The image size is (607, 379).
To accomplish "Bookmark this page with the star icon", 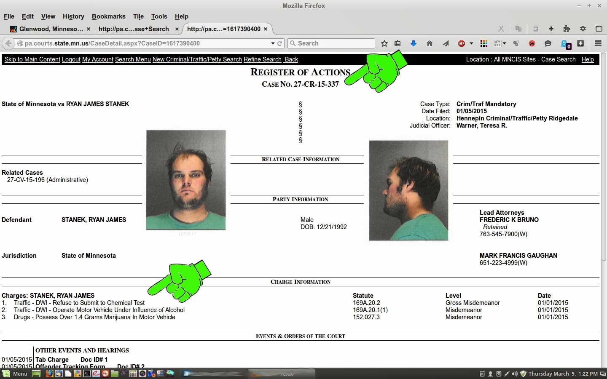I will pos(384,43).
